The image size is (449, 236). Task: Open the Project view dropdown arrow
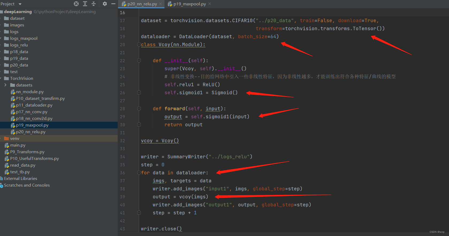pos(20,4)
